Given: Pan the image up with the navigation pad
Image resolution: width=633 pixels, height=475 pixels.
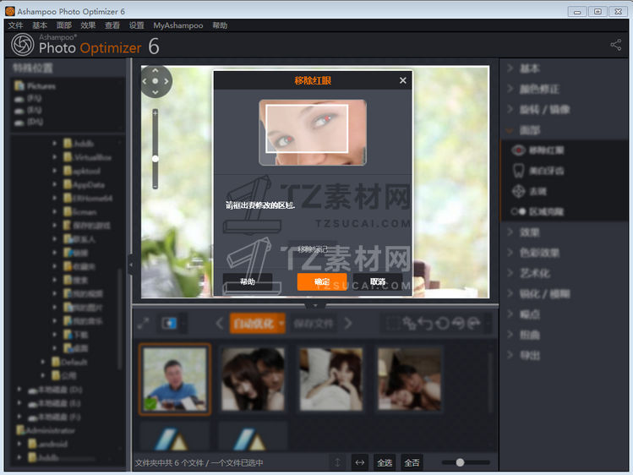Looking at the screenshot, I should [156, 71].
